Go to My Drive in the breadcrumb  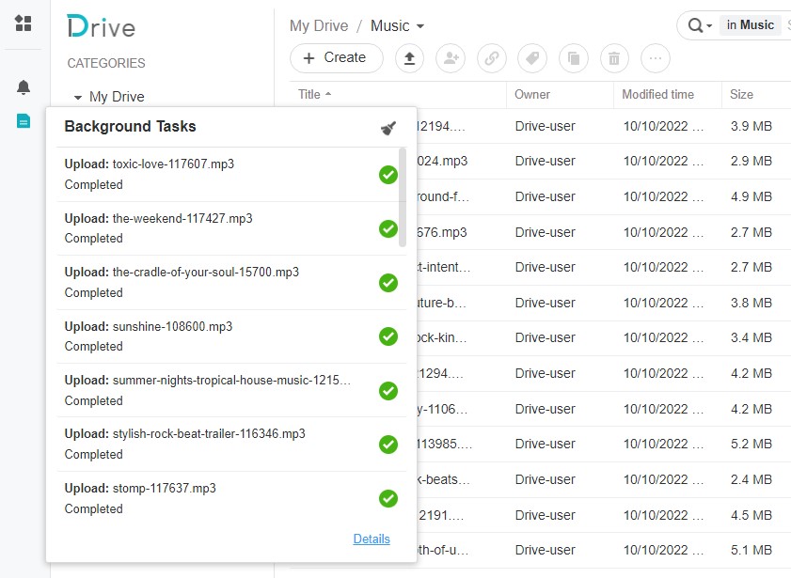tap(319, 25)
